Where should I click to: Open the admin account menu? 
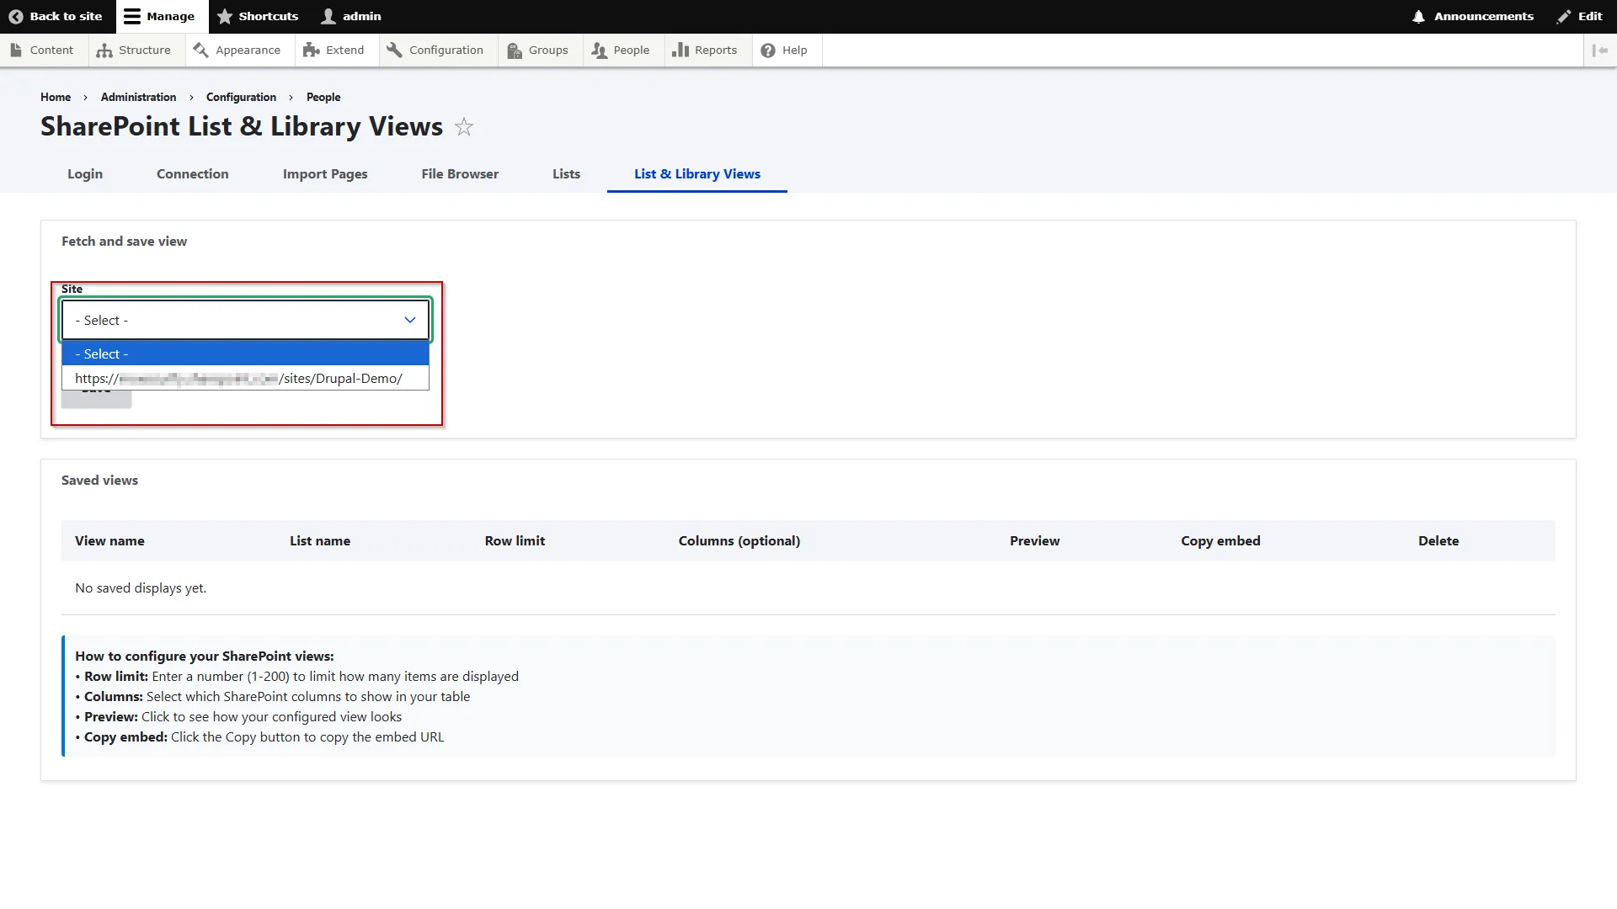[350, 16]
